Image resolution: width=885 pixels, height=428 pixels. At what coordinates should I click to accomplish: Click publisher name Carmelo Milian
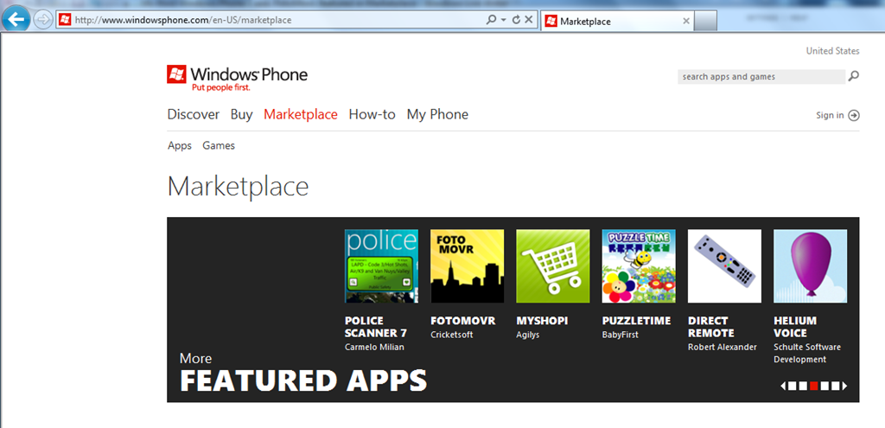click(374, 348)
